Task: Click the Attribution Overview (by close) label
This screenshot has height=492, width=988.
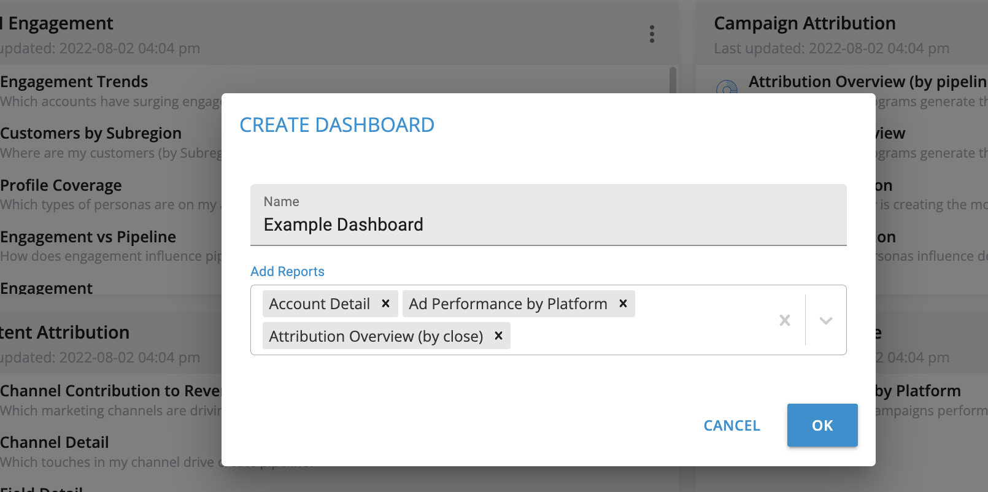Action: (376, 336)
